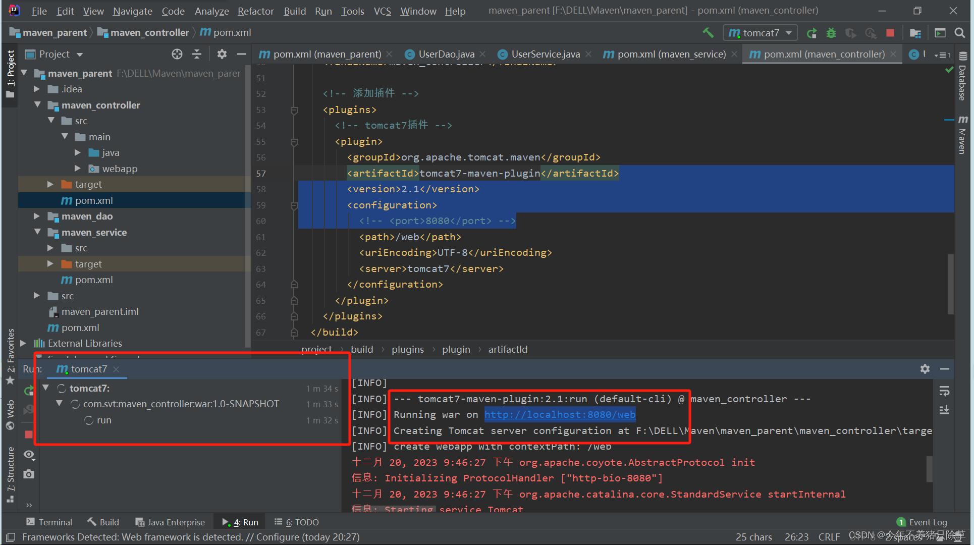This screenshot has width=974, height=545.
Task: Click the CRLF line separator status
Action: pyautogui.click(x=829, y=537)
